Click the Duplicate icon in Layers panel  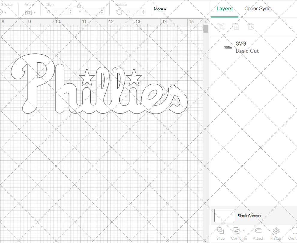tap(236, 26)
